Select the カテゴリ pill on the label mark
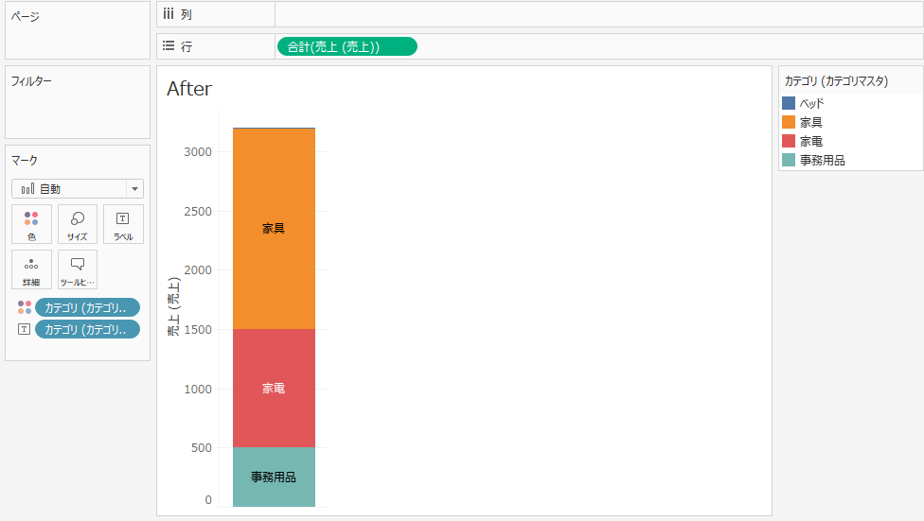924x521 pixels. pos(87,329)
